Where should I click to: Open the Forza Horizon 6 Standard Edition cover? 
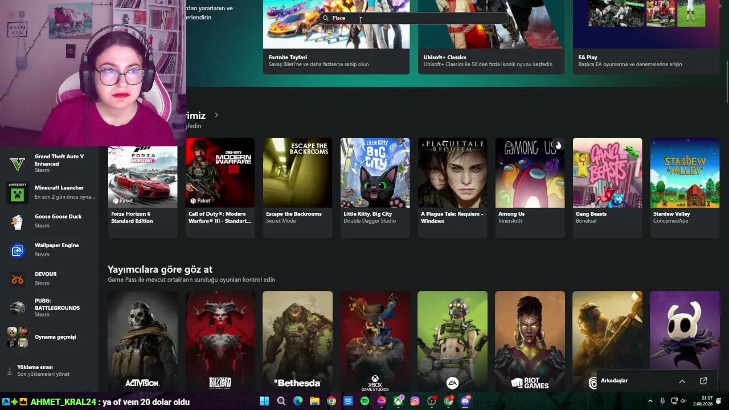142,177
